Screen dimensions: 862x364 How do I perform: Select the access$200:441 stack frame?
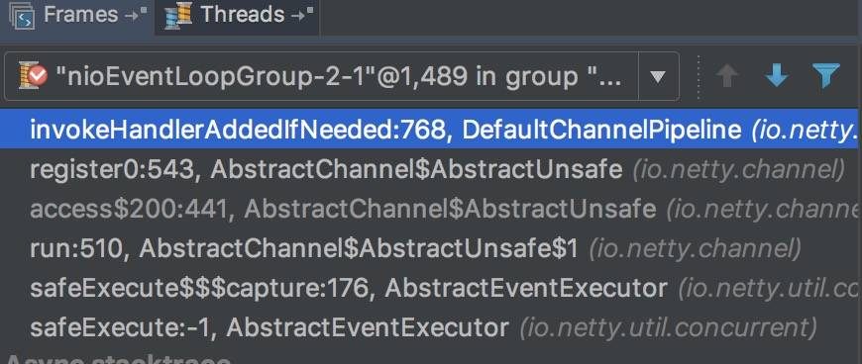(x=431, y=209)
